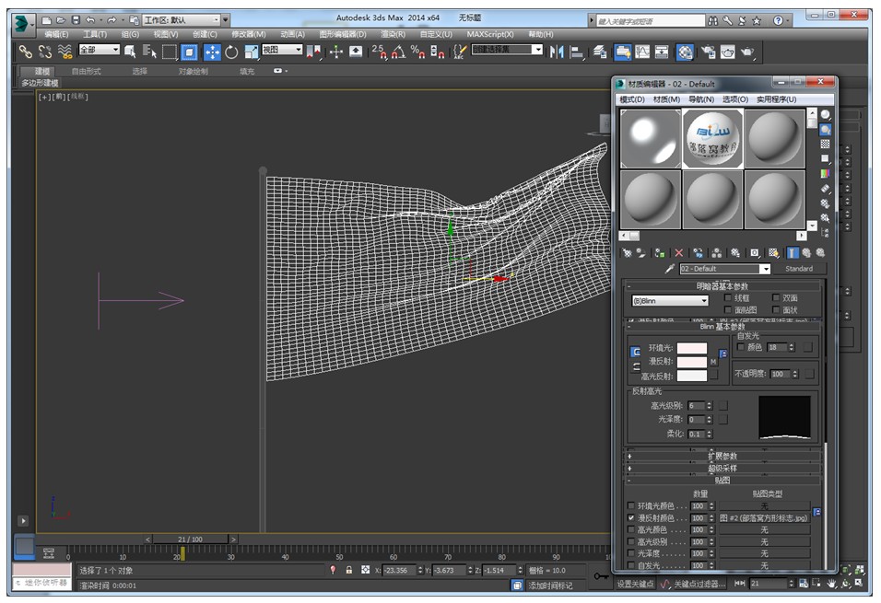Click the 漫反射 color swatch
Screen dimensions: 881x603
(x=692, y=362)
